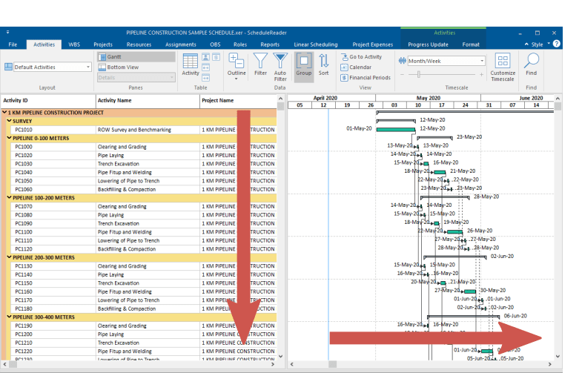
Task: Collapse 1 KM PIPELINE CONSTRUCTION PROJECT group
Action: point(4,113)
